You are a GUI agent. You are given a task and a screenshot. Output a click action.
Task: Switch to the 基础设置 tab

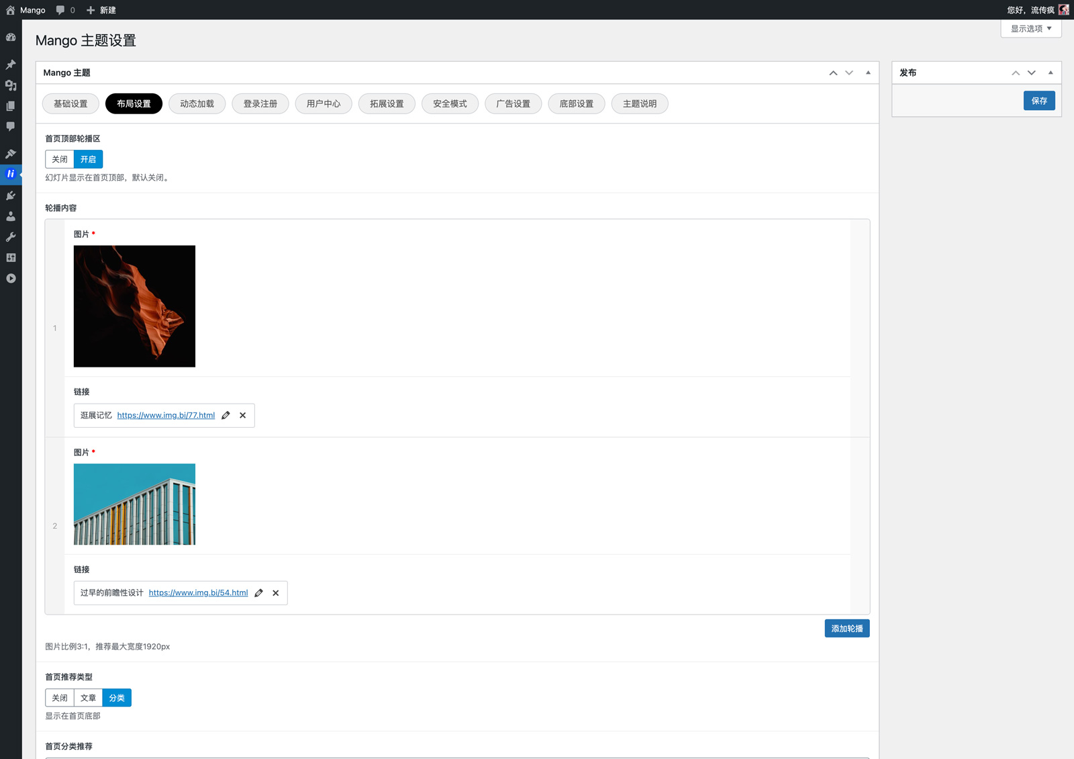pos(70,103)
